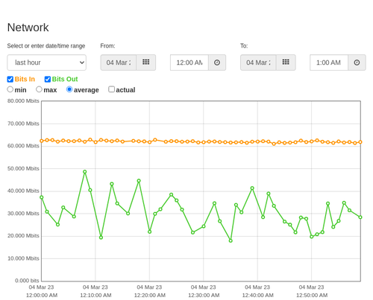Click the Bits Out peak point near 49 Mbits
373x300 pixels.
85,172
